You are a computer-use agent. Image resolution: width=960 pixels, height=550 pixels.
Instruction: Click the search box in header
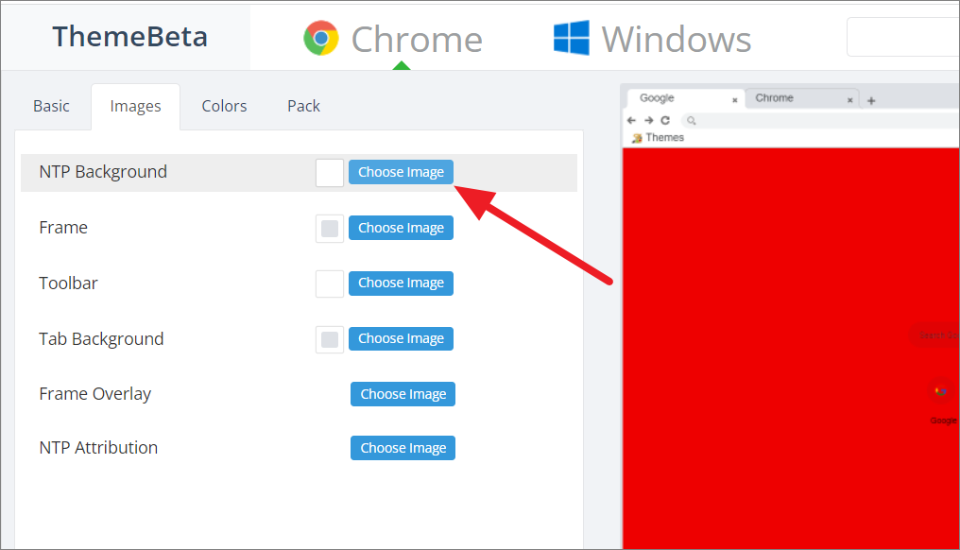[903, 38]
